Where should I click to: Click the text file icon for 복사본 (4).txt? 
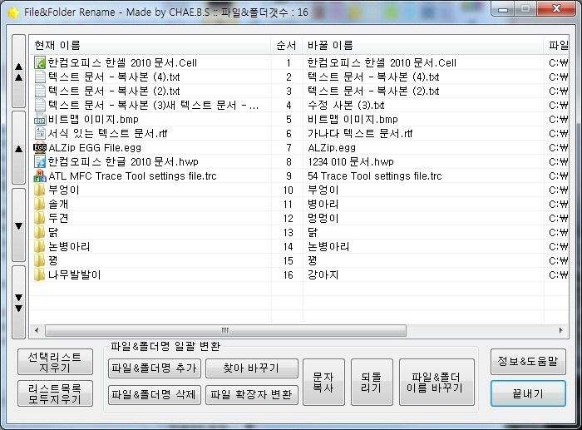click(40, 77)
